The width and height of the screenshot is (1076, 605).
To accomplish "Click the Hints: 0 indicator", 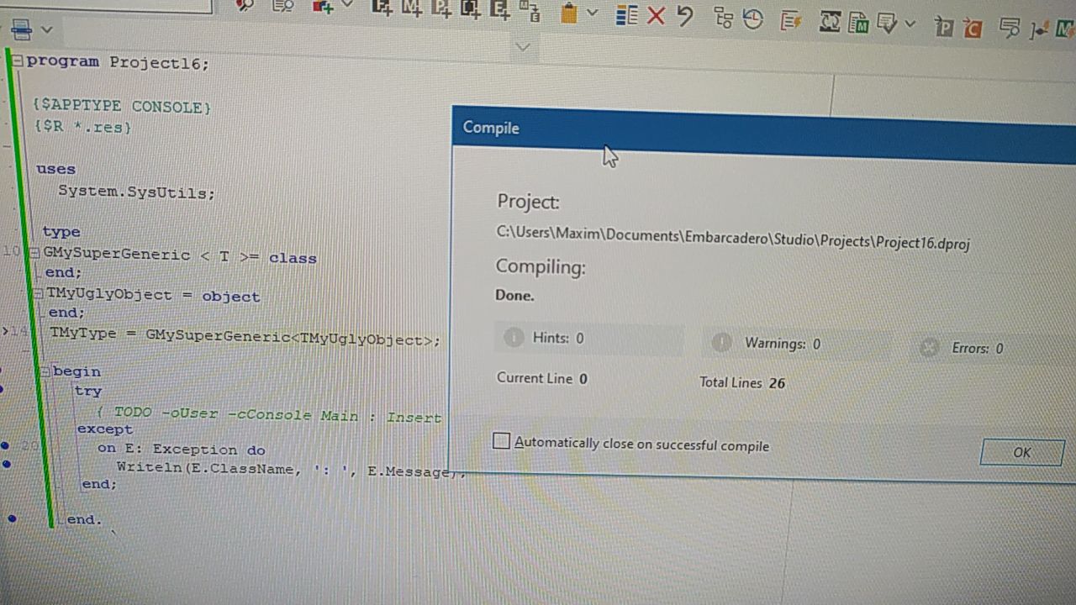I will pyautogui.click(x=588, y=338).
